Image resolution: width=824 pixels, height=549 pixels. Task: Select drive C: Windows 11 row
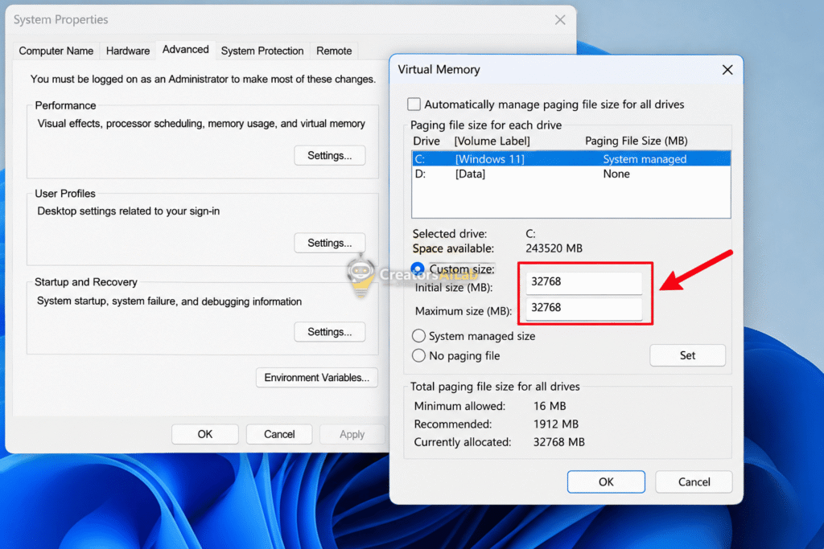click(x=571, y=159)
